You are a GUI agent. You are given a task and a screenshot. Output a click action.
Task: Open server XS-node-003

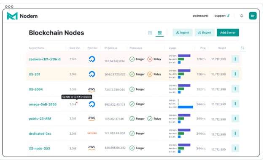[x=39, y=149]
